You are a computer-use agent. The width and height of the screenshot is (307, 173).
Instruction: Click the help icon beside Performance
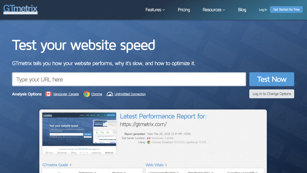coord(96,172)
